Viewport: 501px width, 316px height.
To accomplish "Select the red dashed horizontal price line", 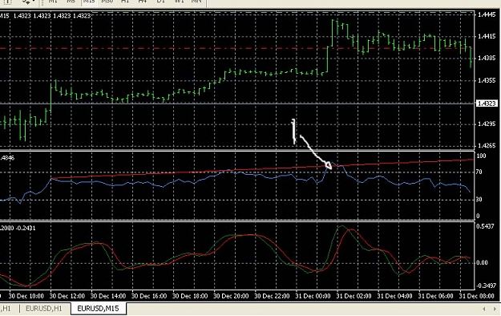I will click(236, 48).
